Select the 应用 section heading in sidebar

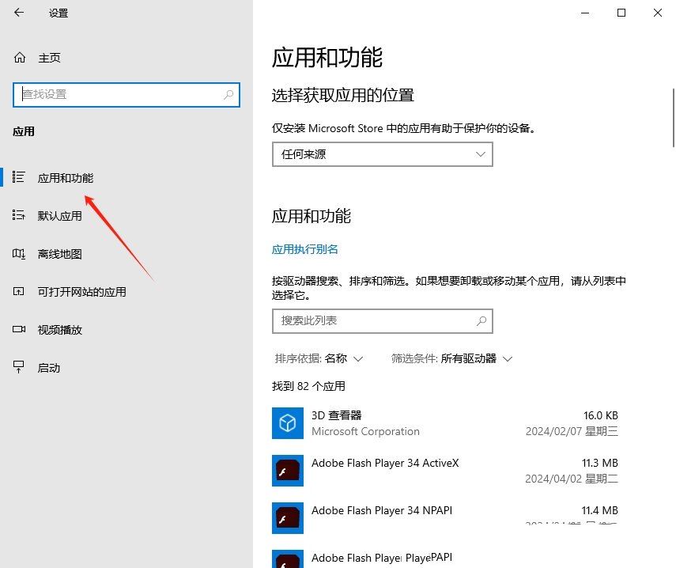(x=24, y=131)
